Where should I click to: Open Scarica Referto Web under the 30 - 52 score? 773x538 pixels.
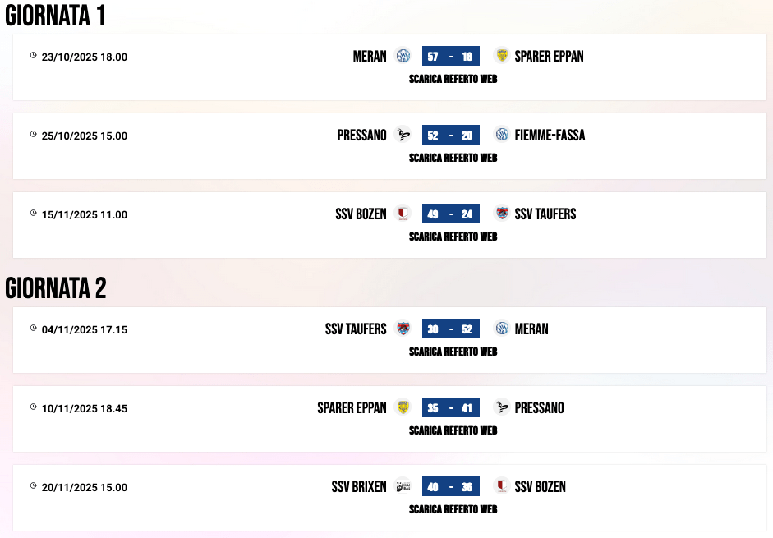[453, 352]
